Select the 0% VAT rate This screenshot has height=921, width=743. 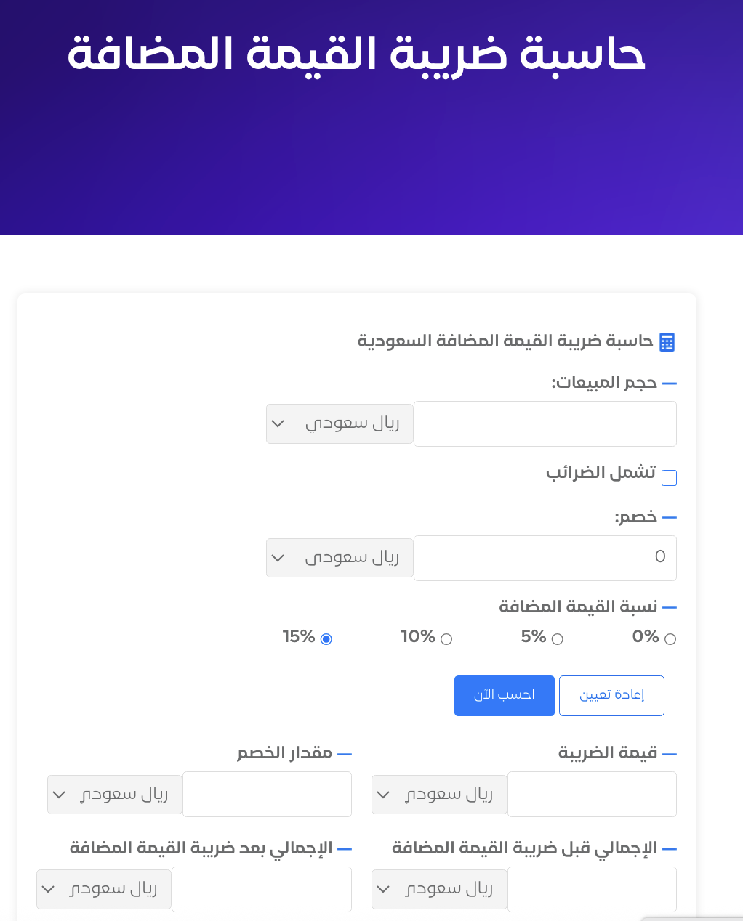(669, 638)
